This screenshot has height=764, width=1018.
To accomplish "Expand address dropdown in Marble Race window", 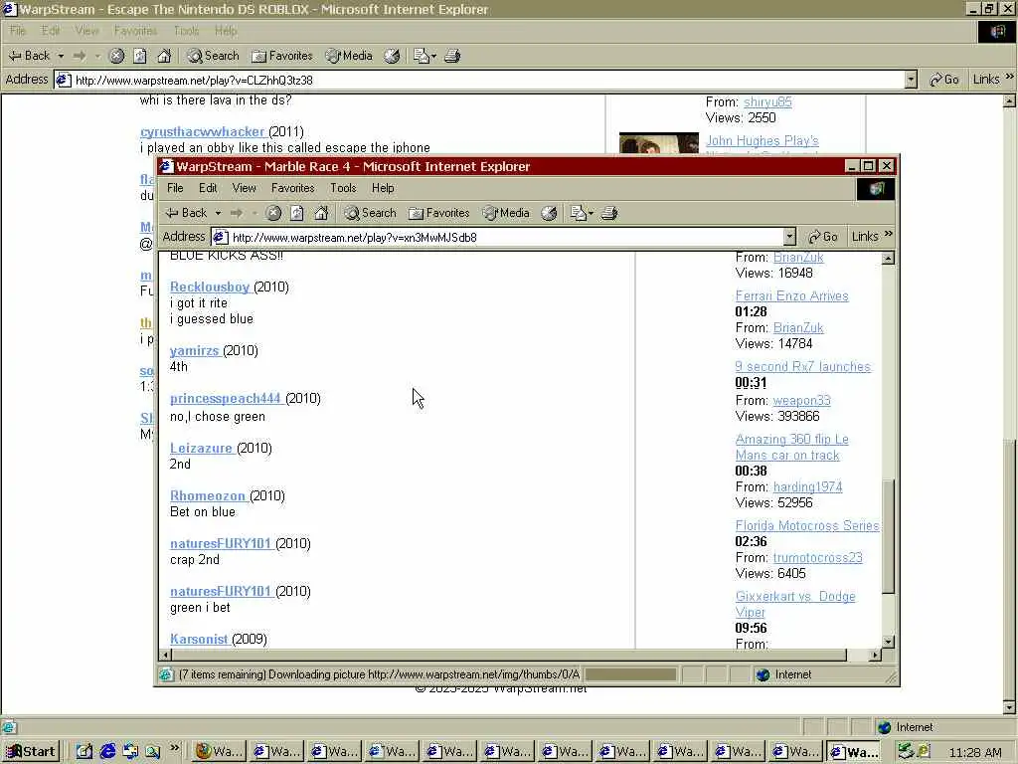I will click(789, 237).
